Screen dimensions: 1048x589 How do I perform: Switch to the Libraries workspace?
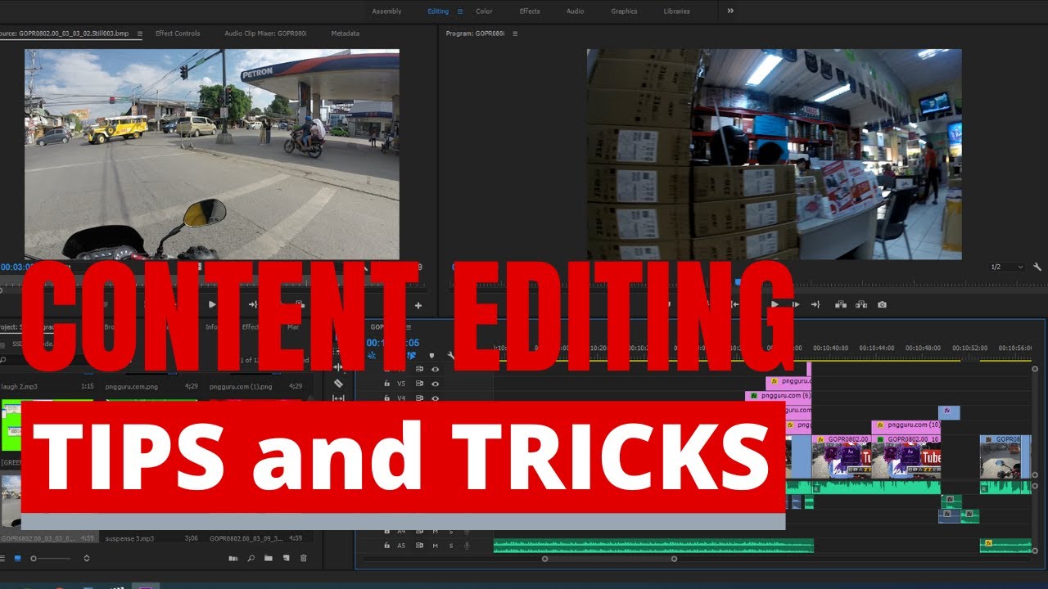677,11
